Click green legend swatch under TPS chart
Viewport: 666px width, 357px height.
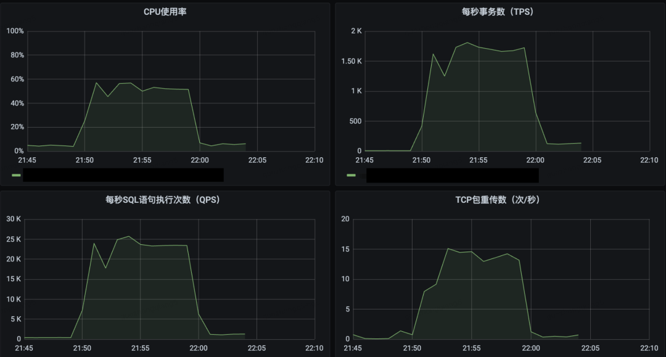tap(351, 175)
